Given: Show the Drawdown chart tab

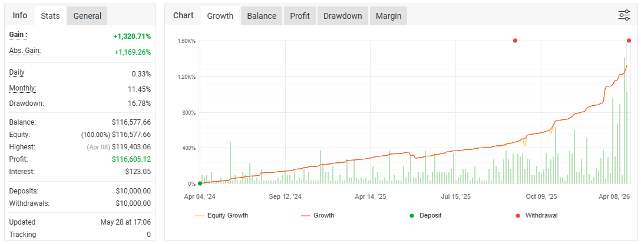Looking at the screenshot, I should click(342, 16).
